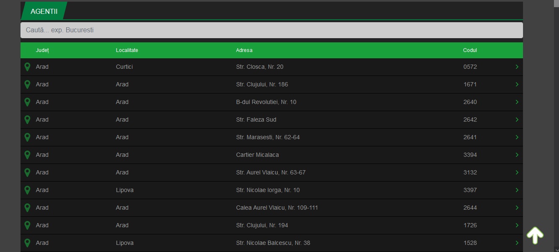Expand the chevron on the code 2640 row

[517, 102]
